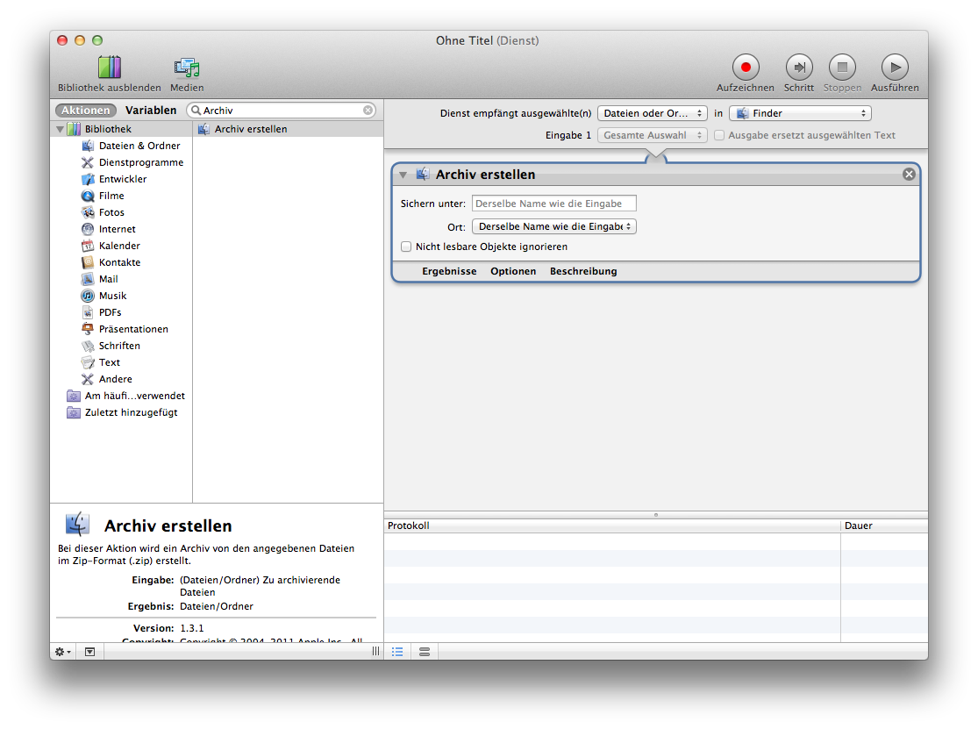Open the gear action menu
This screenshot has width=978, height=729.
coord(63,652)
